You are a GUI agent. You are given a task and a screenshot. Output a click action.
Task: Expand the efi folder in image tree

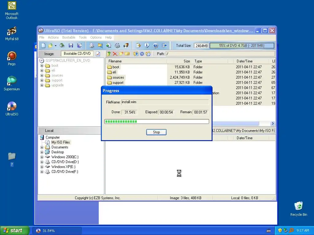point(42,71)
